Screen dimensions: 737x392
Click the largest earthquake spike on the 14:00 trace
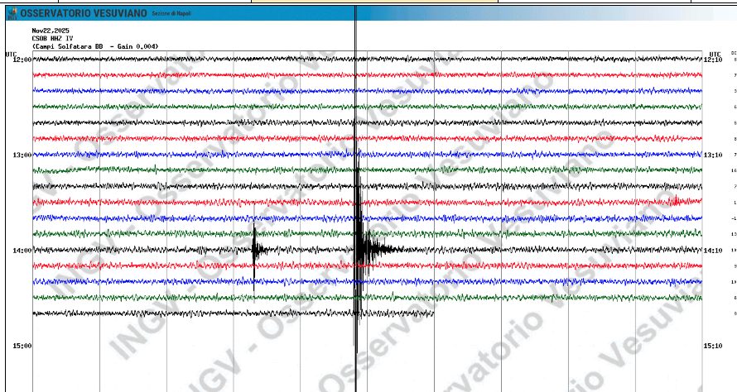point(359,249)
